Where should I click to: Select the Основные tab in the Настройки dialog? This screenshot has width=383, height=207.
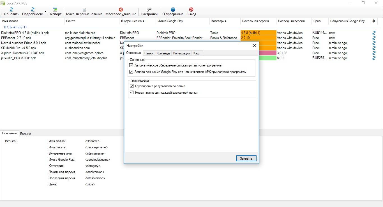point(133,53)
